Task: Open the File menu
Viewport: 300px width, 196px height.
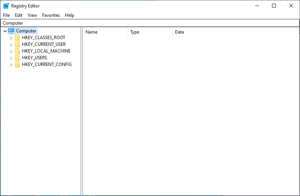Action: click(x=6, y=15)
